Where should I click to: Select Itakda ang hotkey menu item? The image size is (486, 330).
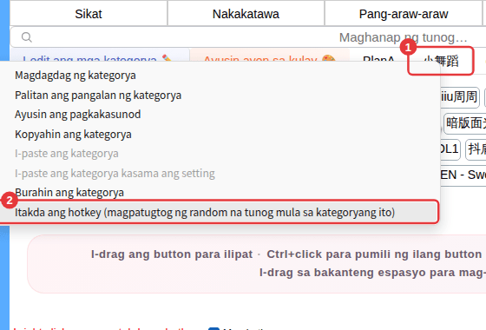220,213
